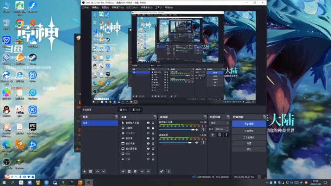Show the PS采集卡 source via eye icon
331x186 pixels.
coord(148,133)
